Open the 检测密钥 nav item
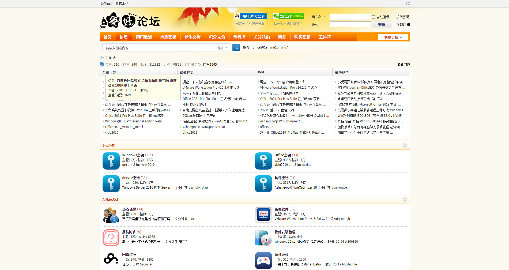The image size is (509, 270). pyautogui.click(x=168, y=37)
